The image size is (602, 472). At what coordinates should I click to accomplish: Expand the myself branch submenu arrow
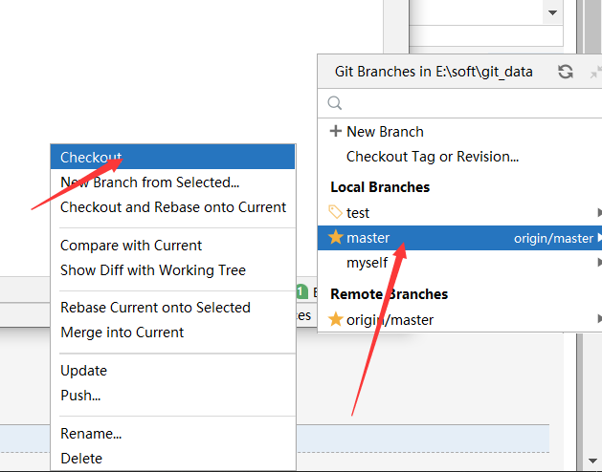[x=598, y=262]
